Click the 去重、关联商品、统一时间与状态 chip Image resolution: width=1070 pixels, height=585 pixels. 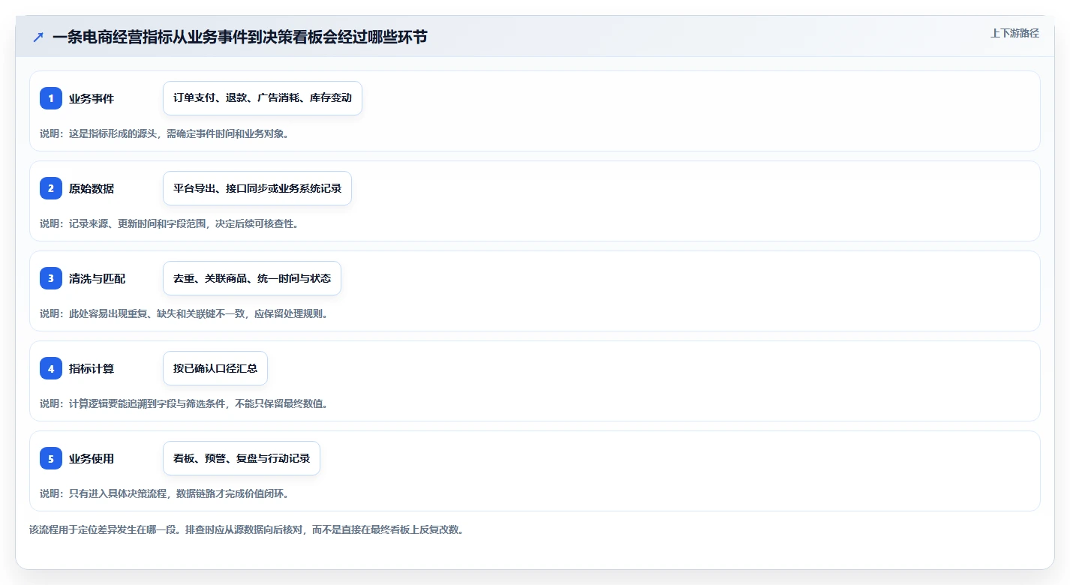[x=252, y=278]
